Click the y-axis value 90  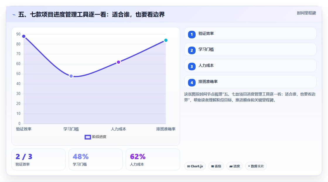pyautogui.click(x=18, y=34)
